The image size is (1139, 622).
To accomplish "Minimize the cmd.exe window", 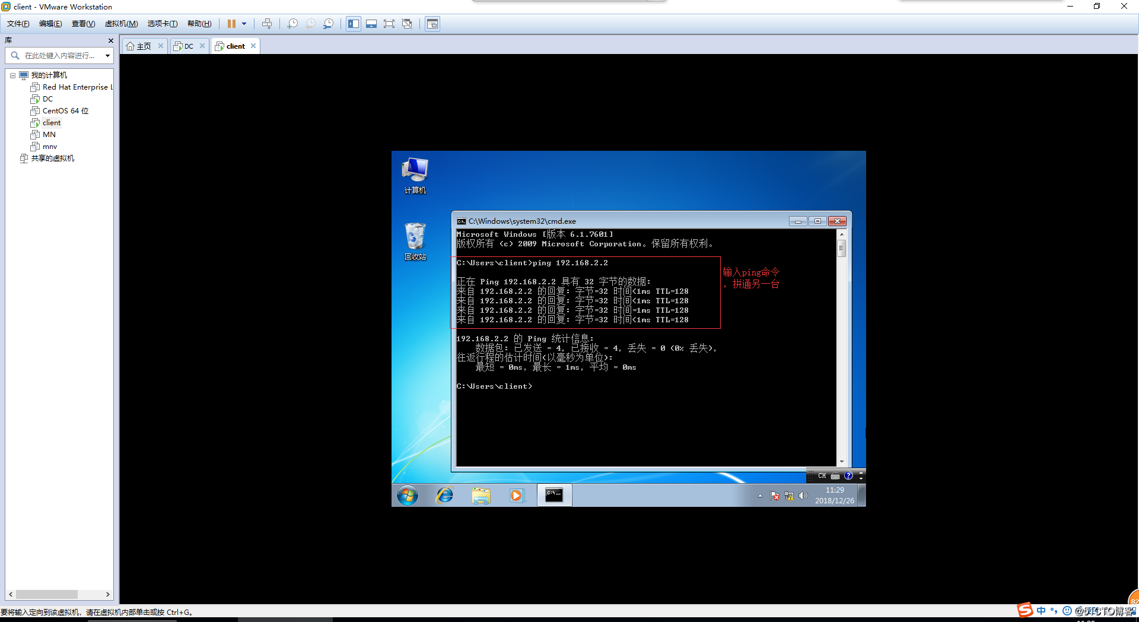I will pyautogui.click(x=798, y=221).
